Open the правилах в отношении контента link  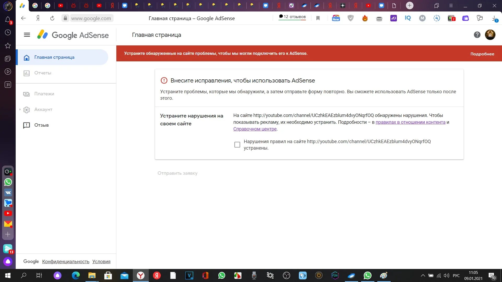click(410, 122)
